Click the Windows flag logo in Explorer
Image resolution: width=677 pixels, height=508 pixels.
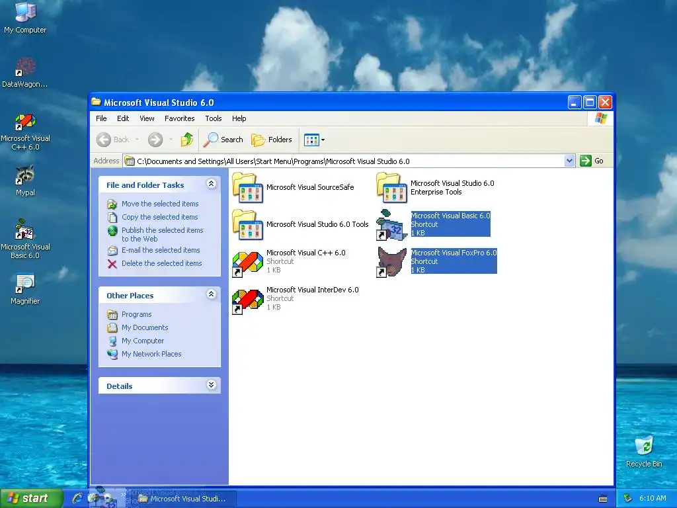(x=600, y=118)
